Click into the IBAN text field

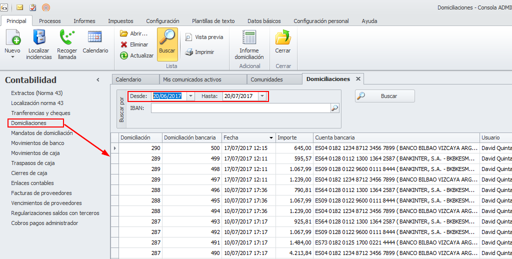pos(240,108)
